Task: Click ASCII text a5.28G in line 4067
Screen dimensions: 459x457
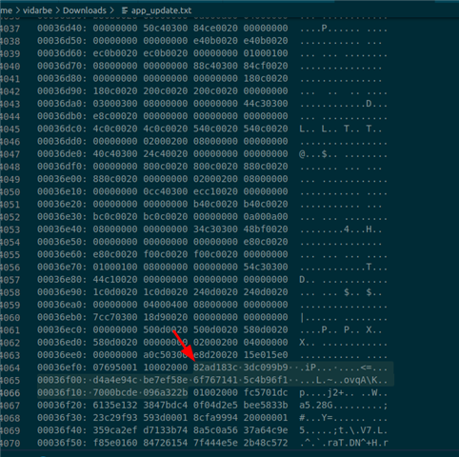Action: [x=316, y=406]
